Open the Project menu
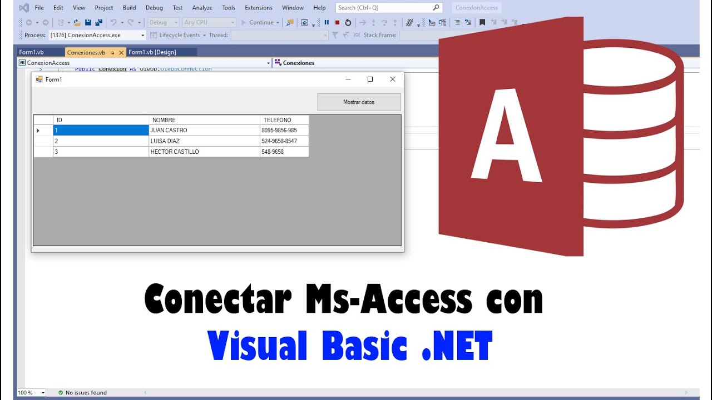The height and width of the screenshot is (400, 712). pyautogui.click(x=104, y=8)
